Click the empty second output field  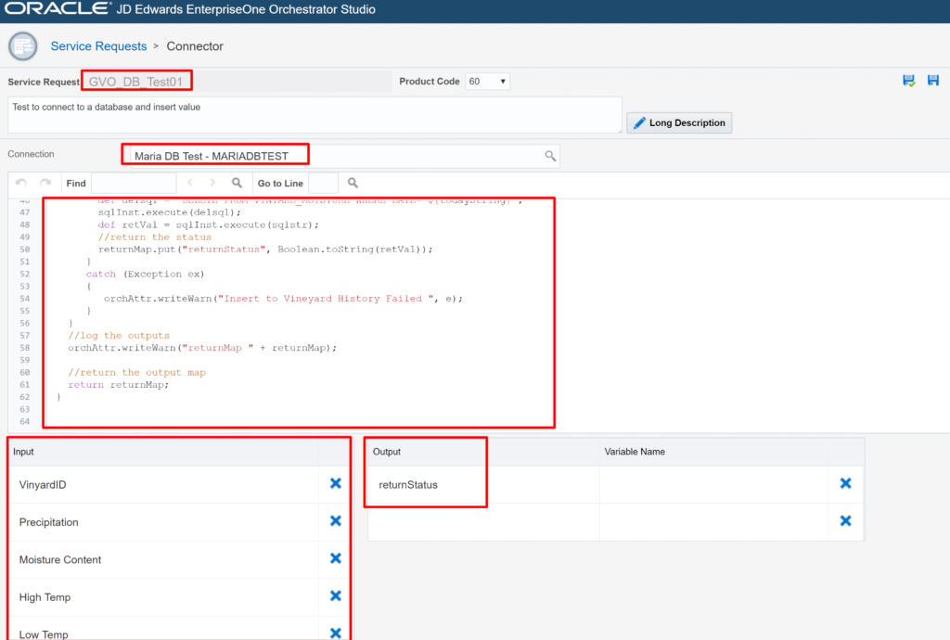click(483, 522)
